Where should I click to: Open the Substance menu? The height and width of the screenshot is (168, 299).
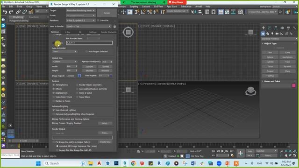point(186,7)
